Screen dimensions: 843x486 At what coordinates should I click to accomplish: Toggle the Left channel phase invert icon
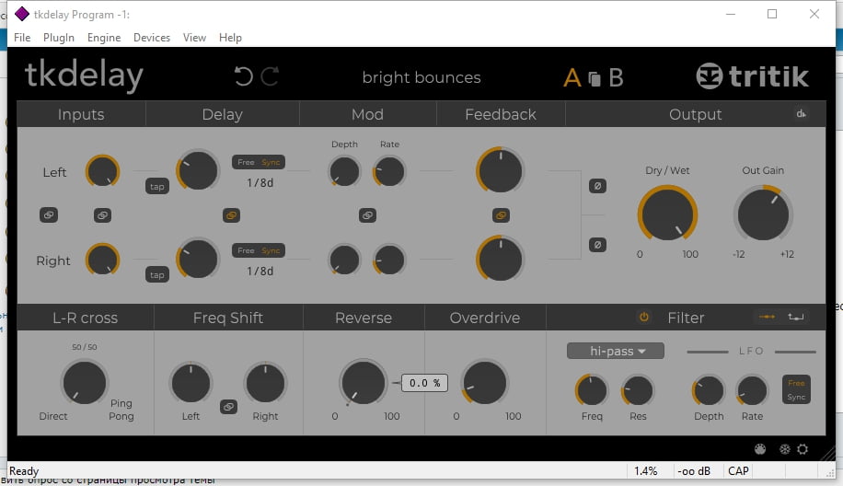pyautogui.click(x=597, y=186)
